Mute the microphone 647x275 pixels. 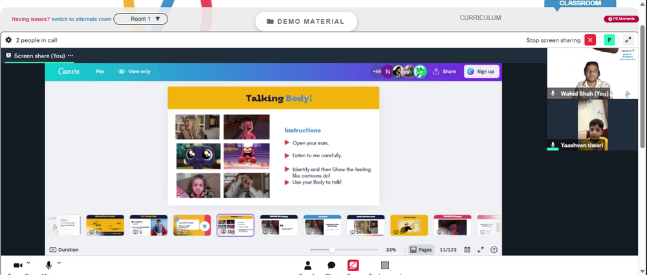tap(49, 265)
